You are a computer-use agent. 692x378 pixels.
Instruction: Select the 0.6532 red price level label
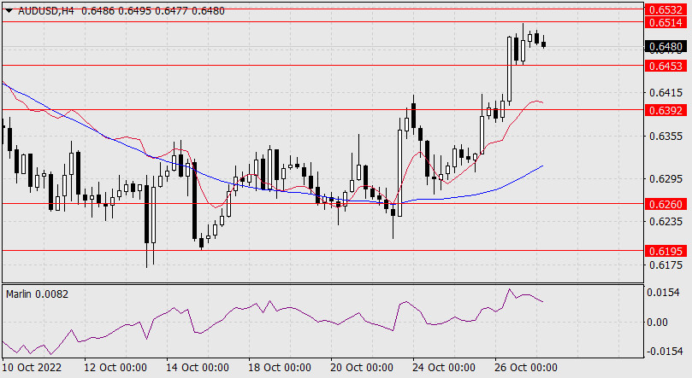click(x=665, y=9)
